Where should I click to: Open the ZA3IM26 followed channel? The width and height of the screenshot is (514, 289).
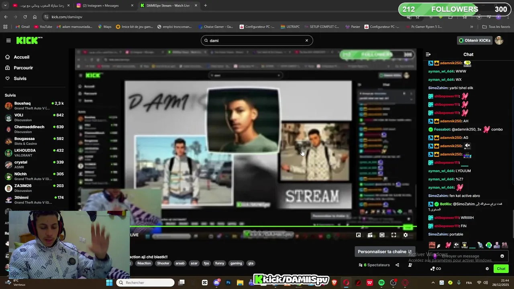tap(34, 188)
